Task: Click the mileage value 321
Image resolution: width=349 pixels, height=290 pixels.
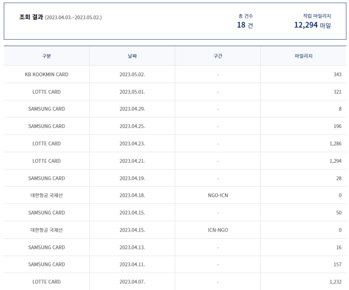Action: [x=337, y=92]
